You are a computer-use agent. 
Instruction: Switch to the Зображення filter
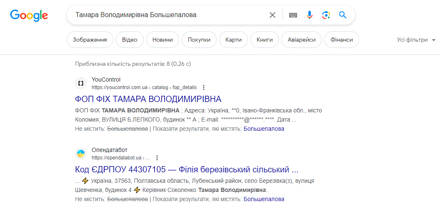click(90, 40)
